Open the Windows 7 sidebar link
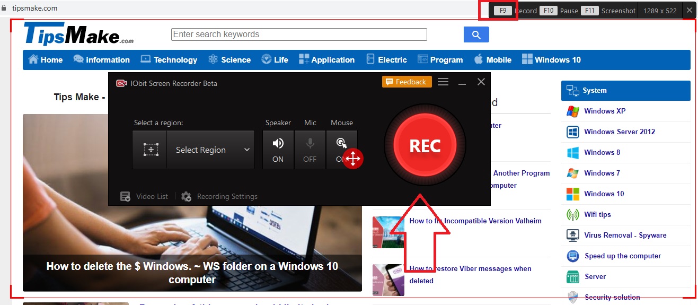Viewport: 698px width, 305px height. [x=602, y=173]
